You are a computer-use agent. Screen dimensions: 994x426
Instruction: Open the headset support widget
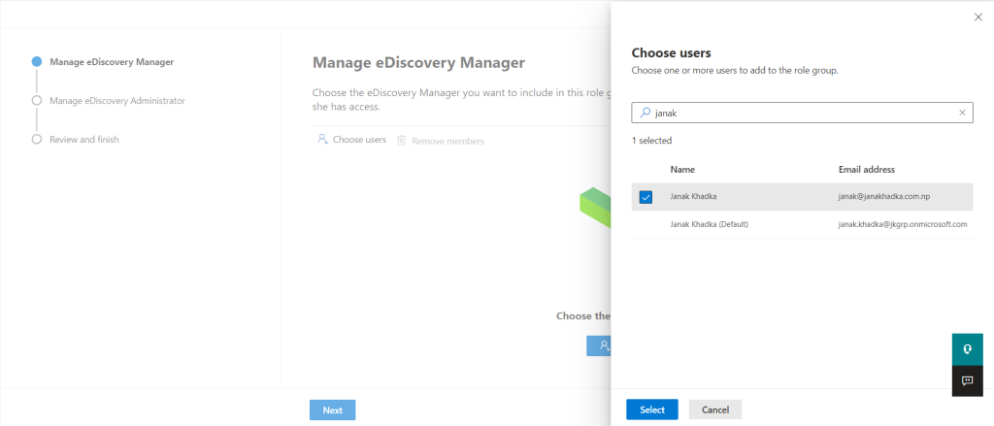point(968,349)
